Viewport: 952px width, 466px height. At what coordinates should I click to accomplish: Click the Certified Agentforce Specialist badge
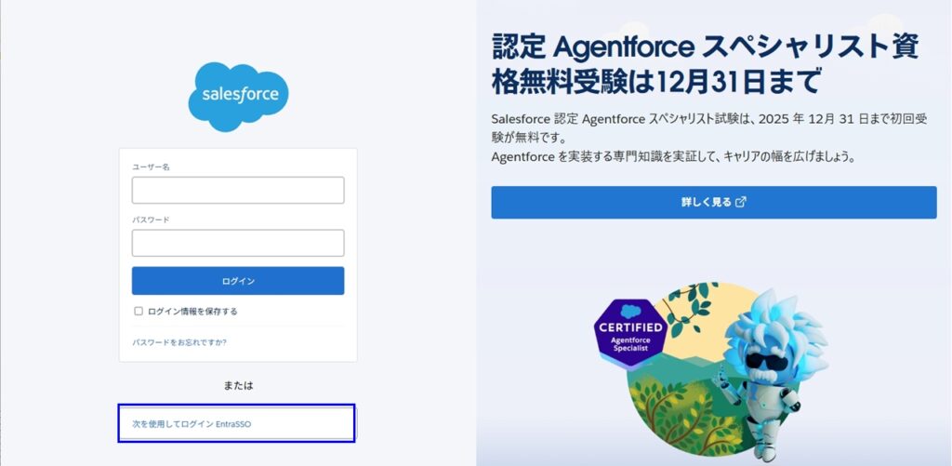[x=630, y=335]
